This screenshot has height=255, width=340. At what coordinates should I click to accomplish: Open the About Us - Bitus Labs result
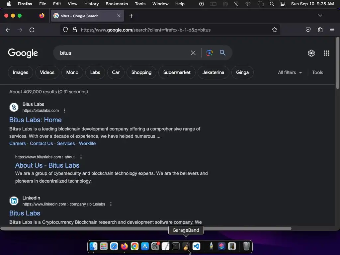(x=47, y=165)
